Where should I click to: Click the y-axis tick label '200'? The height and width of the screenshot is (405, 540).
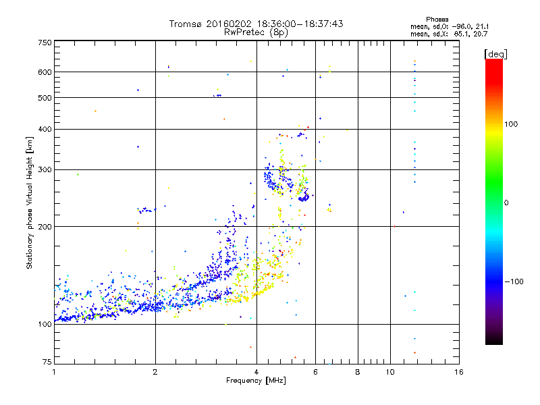point(45,227)
